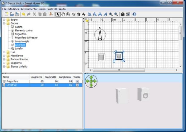
Task: Select Lavello in the catalog tree
Action: pos(19,48)
